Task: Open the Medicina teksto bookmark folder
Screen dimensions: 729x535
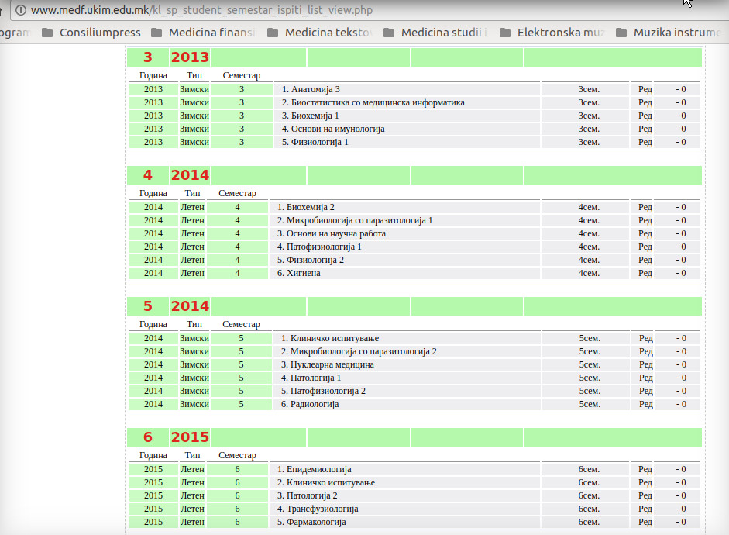Action: tap(320, 33)
